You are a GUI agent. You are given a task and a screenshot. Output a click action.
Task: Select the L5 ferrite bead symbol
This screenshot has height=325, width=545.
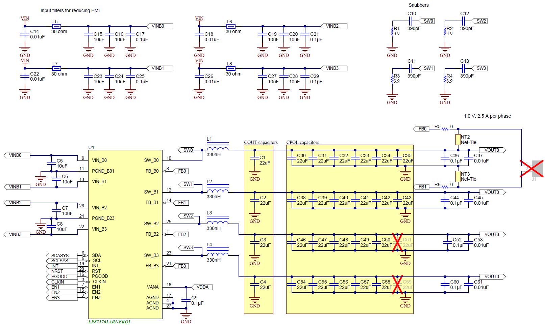point(57,26)
